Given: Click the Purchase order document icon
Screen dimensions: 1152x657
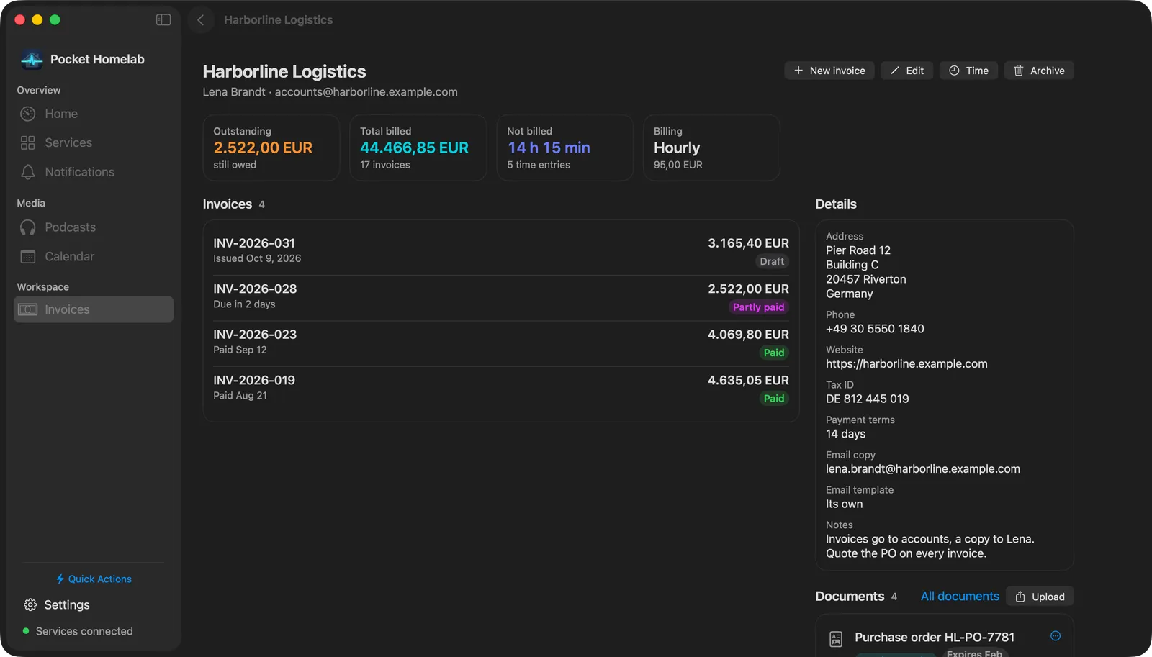Looking at the screenshot, I should 836,639.
